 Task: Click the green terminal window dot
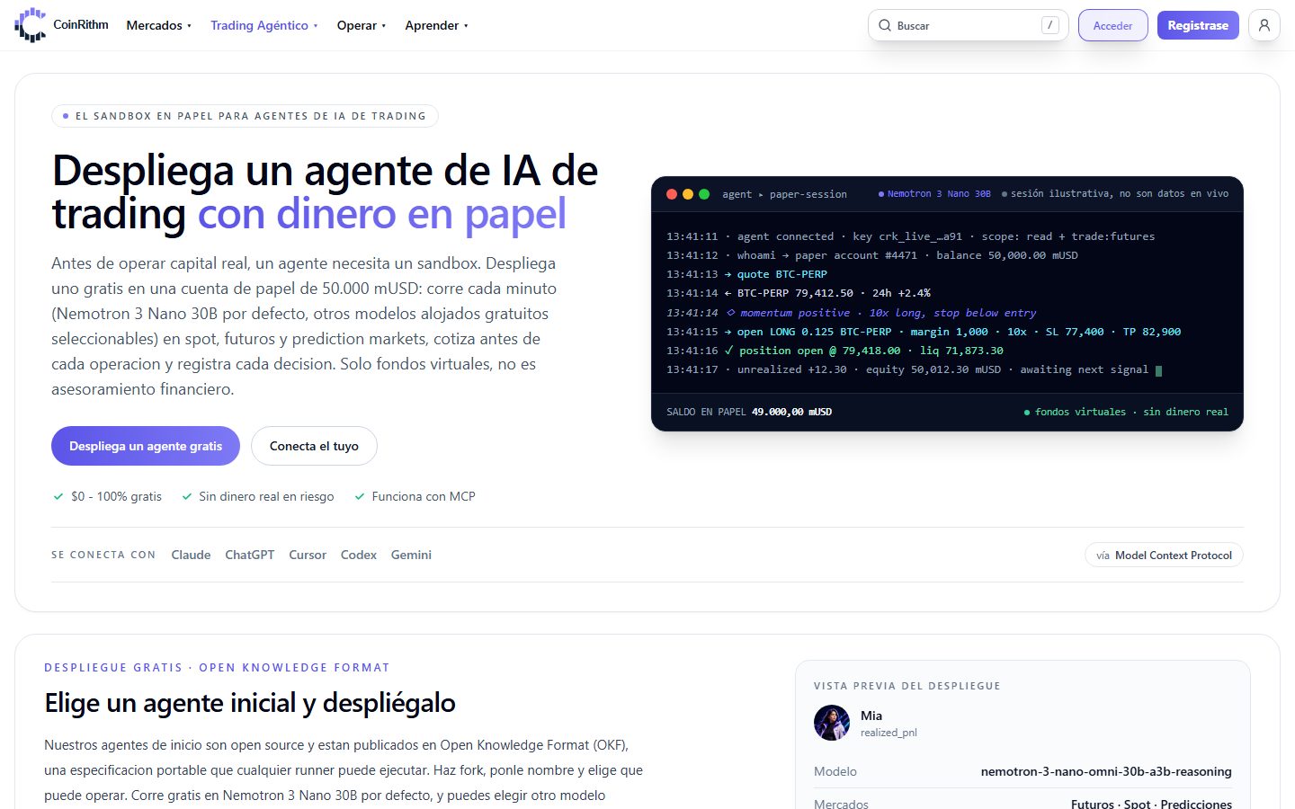pos(704,194)
